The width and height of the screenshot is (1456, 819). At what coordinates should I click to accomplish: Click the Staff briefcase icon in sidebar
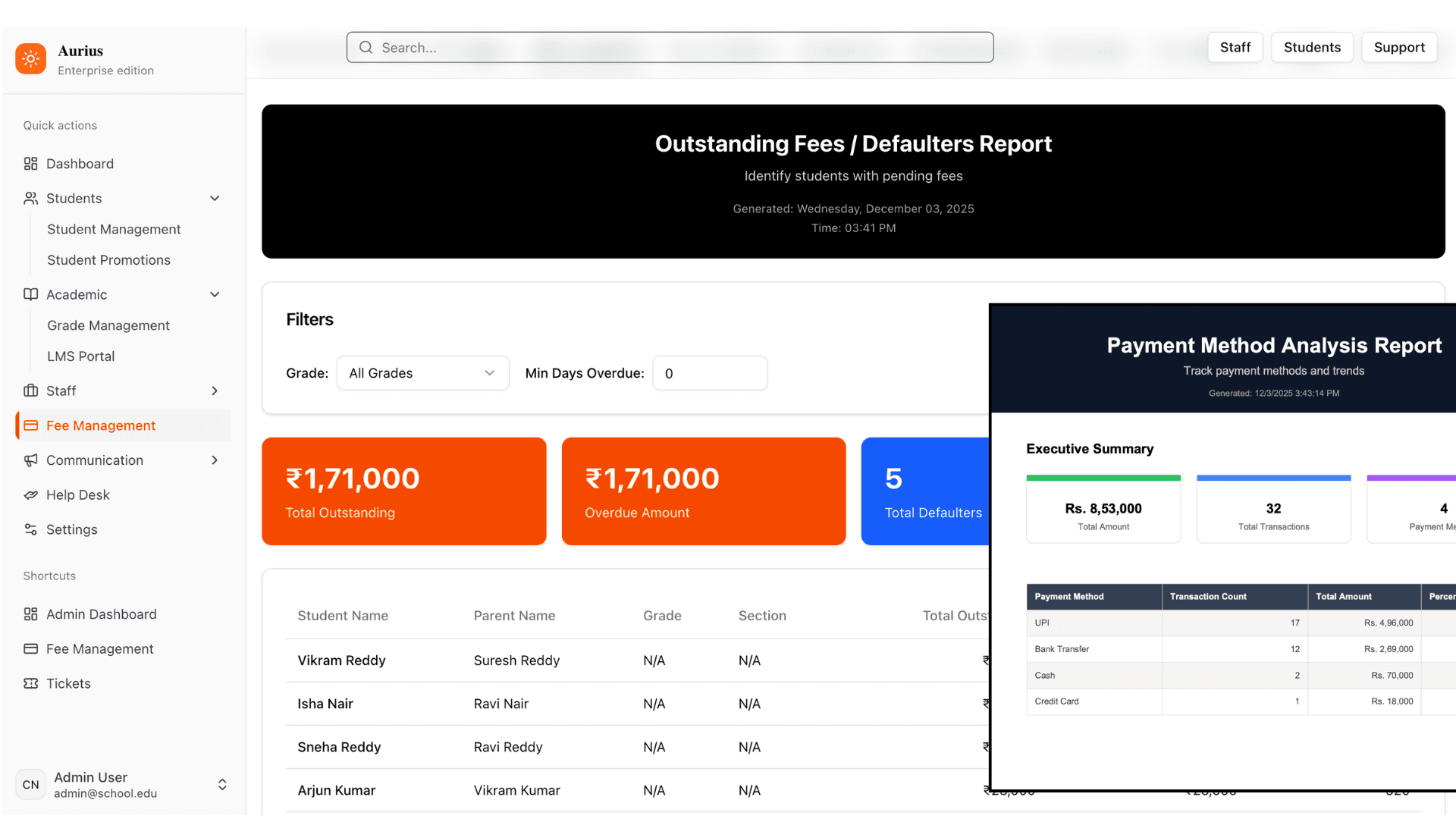(30, 391)
